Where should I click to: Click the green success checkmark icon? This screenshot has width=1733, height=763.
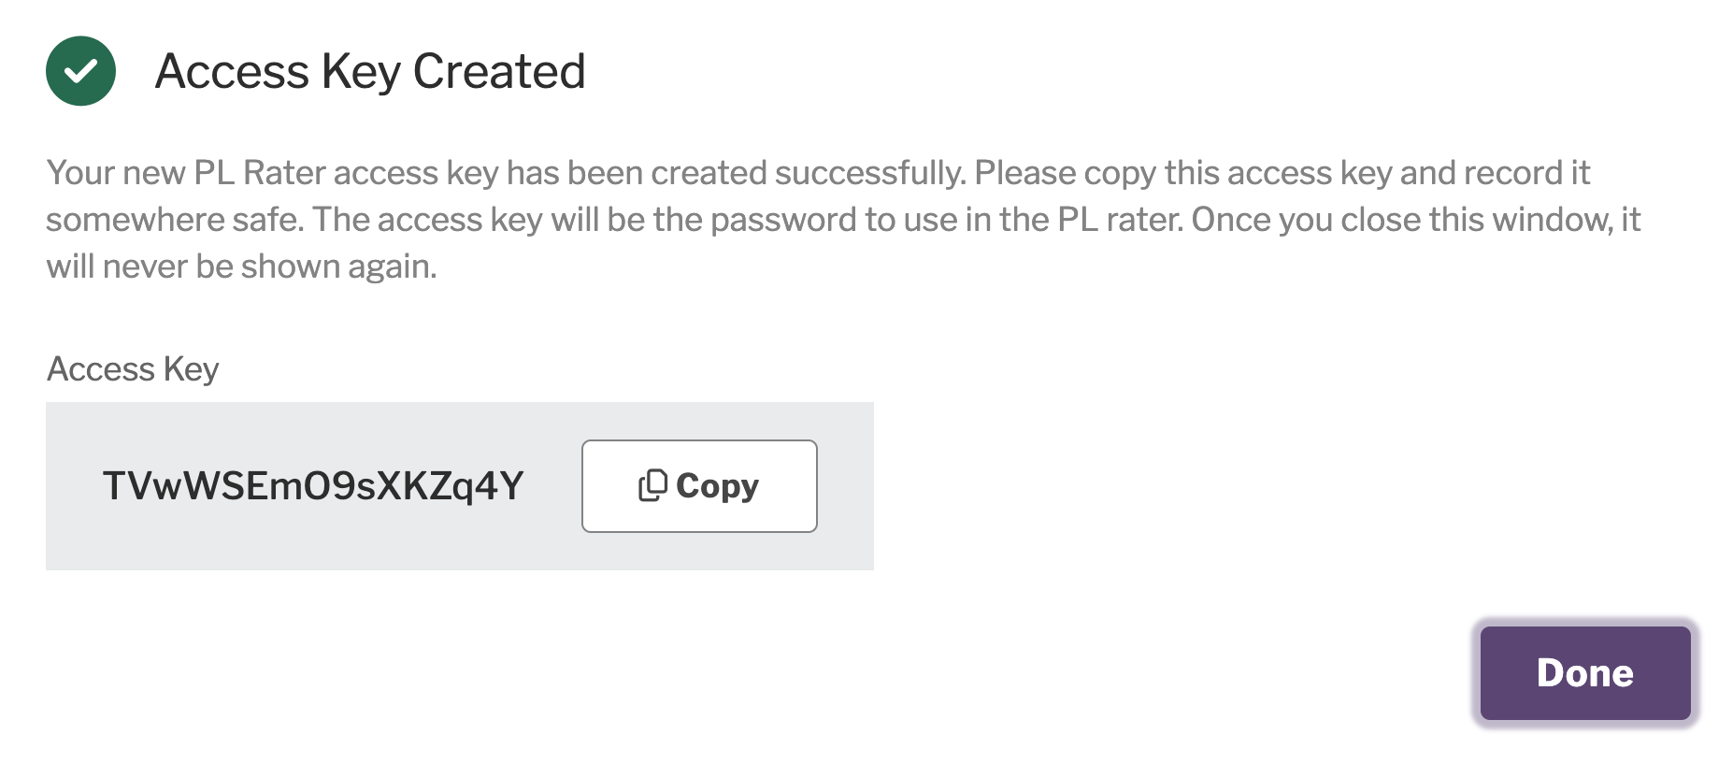click(80, 71)
